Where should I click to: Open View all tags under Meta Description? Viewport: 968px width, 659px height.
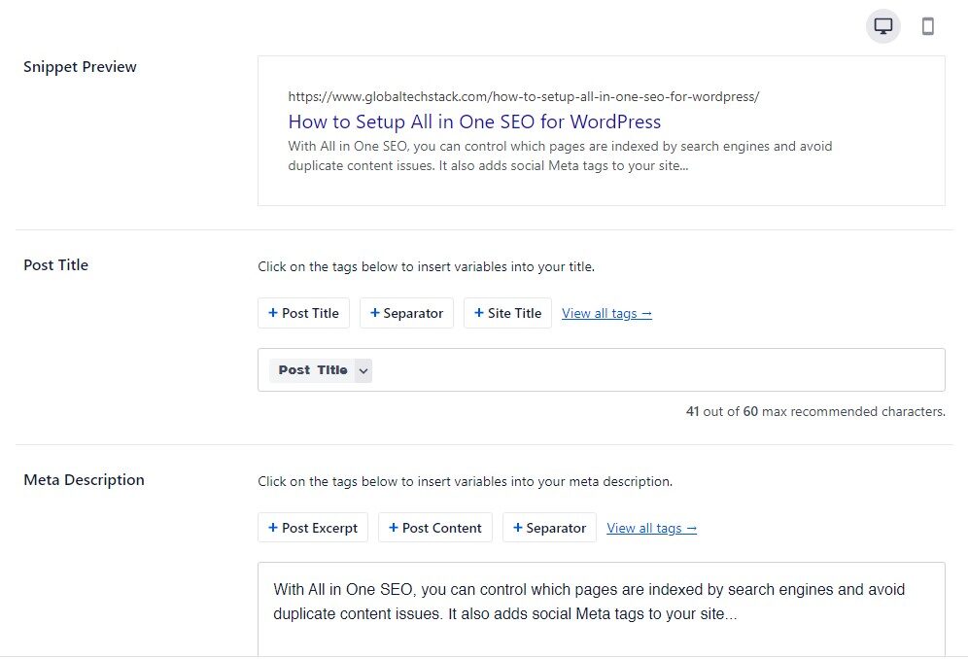[651, 528]
